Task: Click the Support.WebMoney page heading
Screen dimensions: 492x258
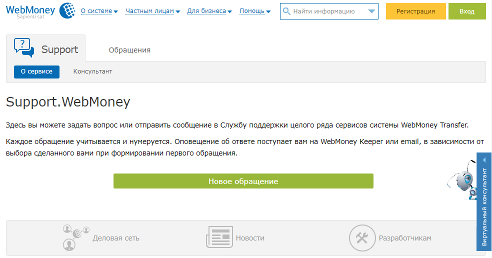Action: click(x=68, y=102)
